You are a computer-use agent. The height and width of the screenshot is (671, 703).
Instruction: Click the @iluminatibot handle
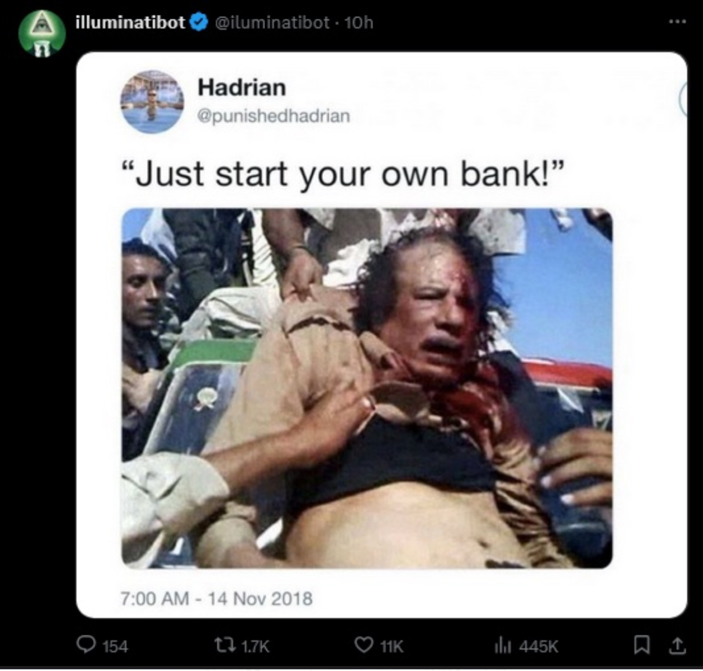click(x=272, y=22)
